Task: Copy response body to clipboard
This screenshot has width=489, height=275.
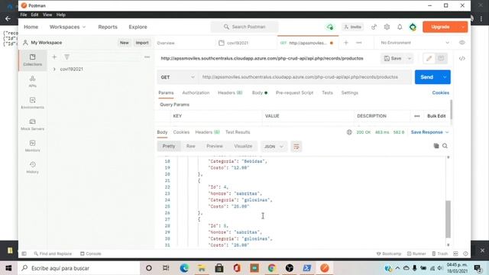Action: tap(436, 146)
